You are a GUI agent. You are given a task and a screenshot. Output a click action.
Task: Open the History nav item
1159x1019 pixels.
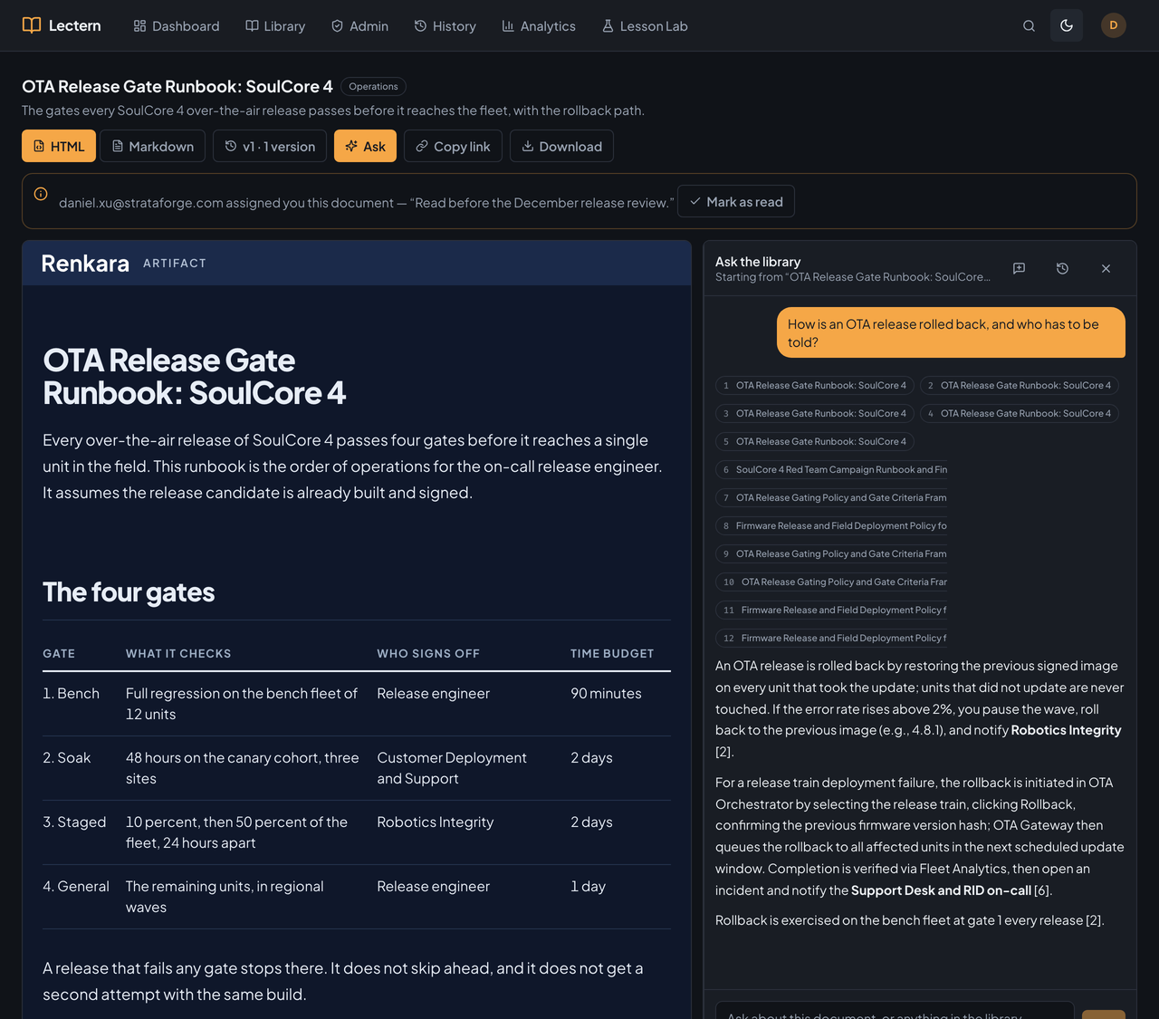(445, 26)
